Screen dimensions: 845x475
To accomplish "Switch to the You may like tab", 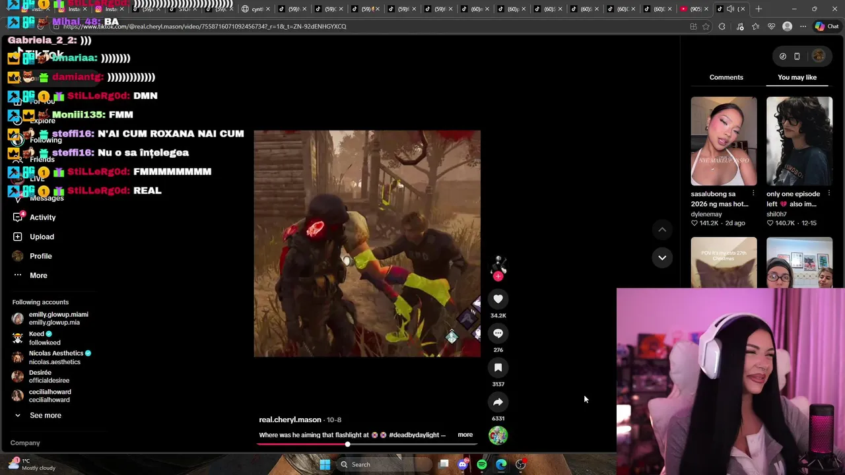I will (x=797, y=77).
